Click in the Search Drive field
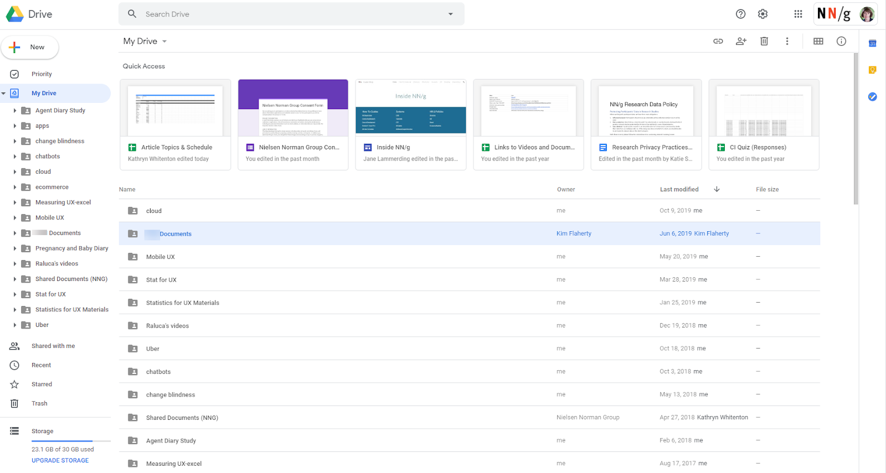This screenshot has height=473, width=886. tap(291, 14)
